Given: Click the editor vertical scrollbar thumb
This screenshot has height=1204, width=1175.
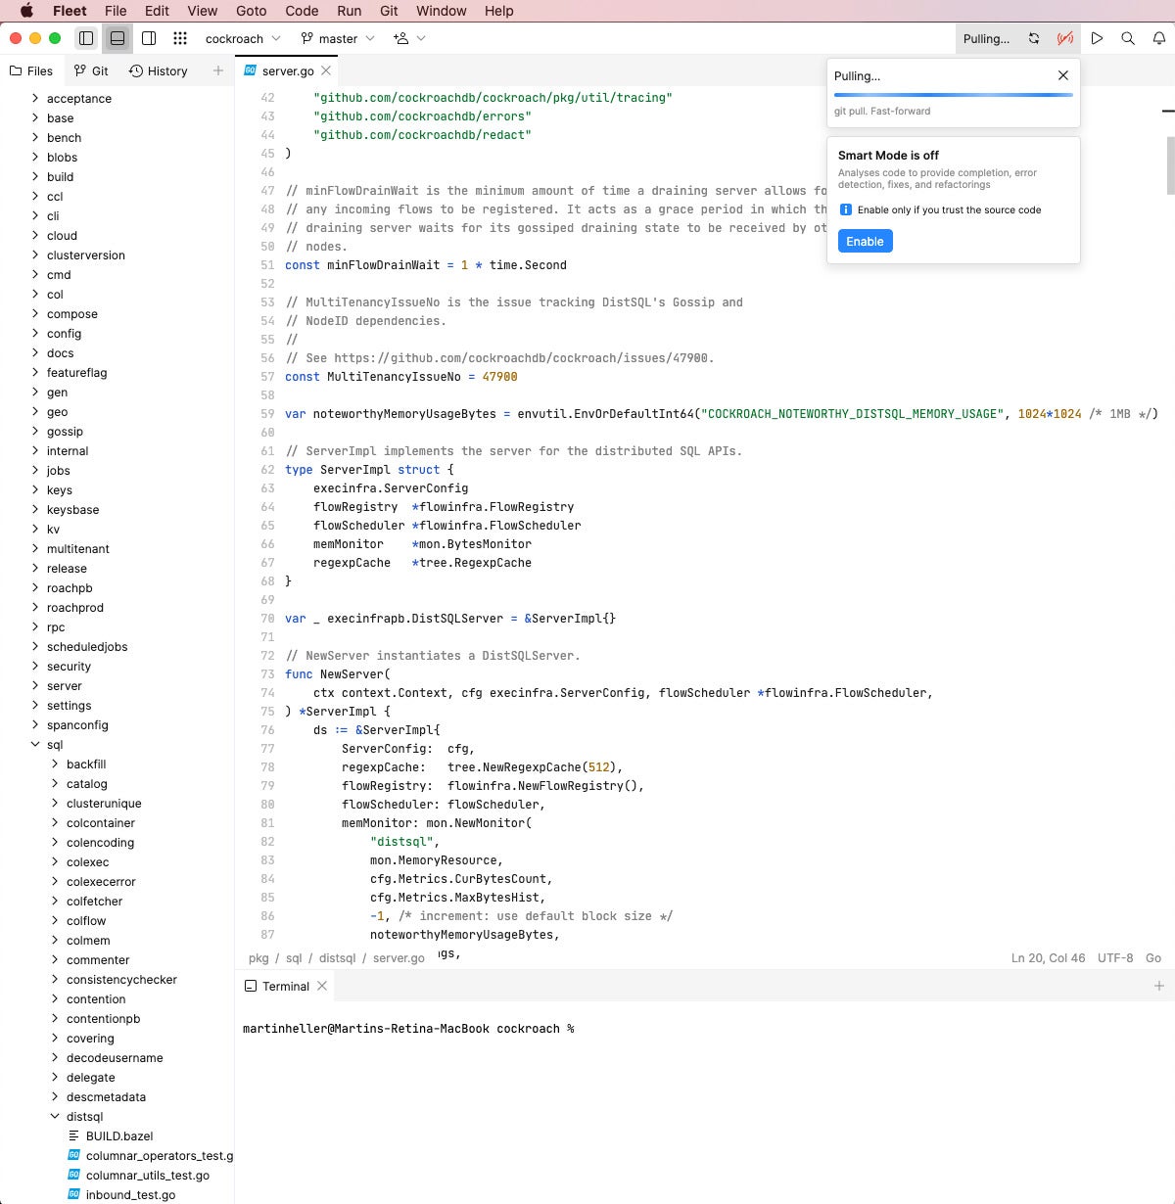Looking at the screenshot, I should [1169, 165].
